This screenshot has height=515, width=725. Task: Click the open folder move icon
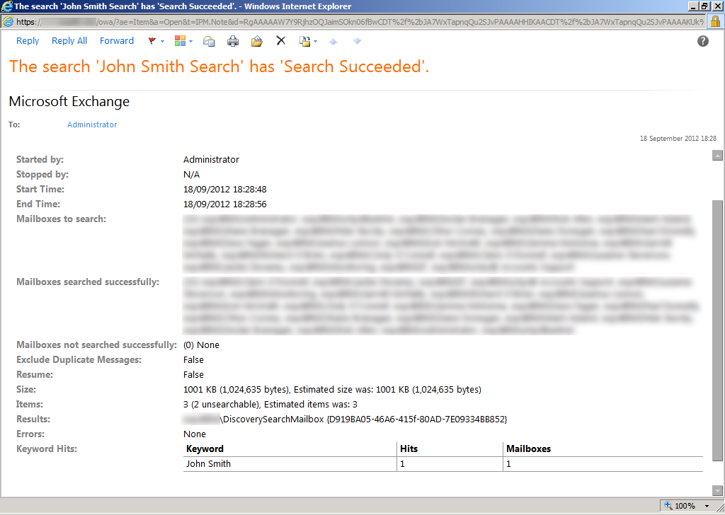[256, 41]
